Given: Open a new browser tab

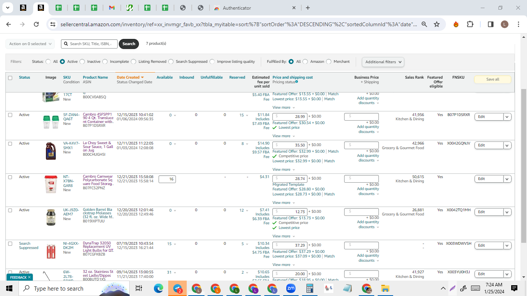Looking at the screenshot, I should [x=307, y=8].
